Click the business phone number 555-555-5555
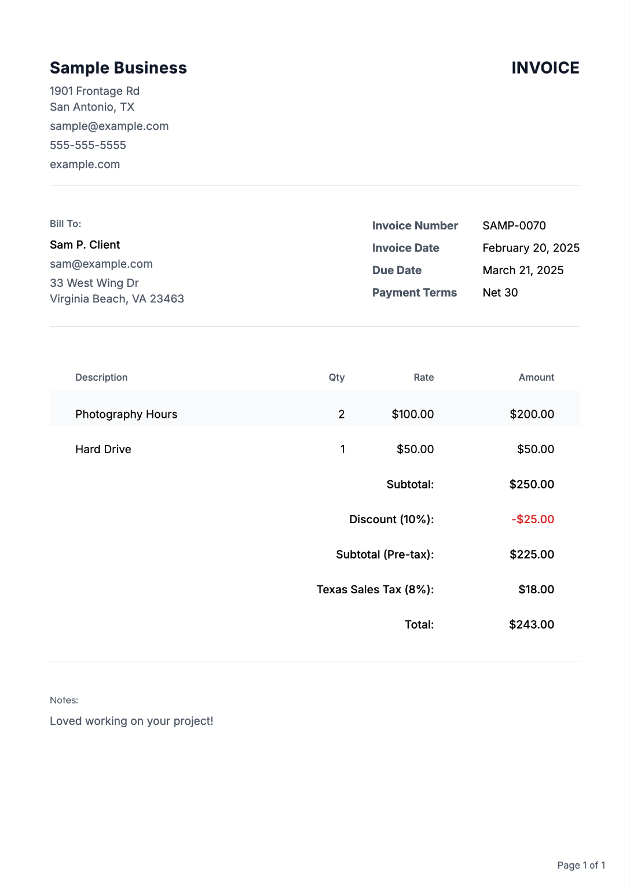The width and height of the screenshot is (630, 890). (x=87, y=145)
